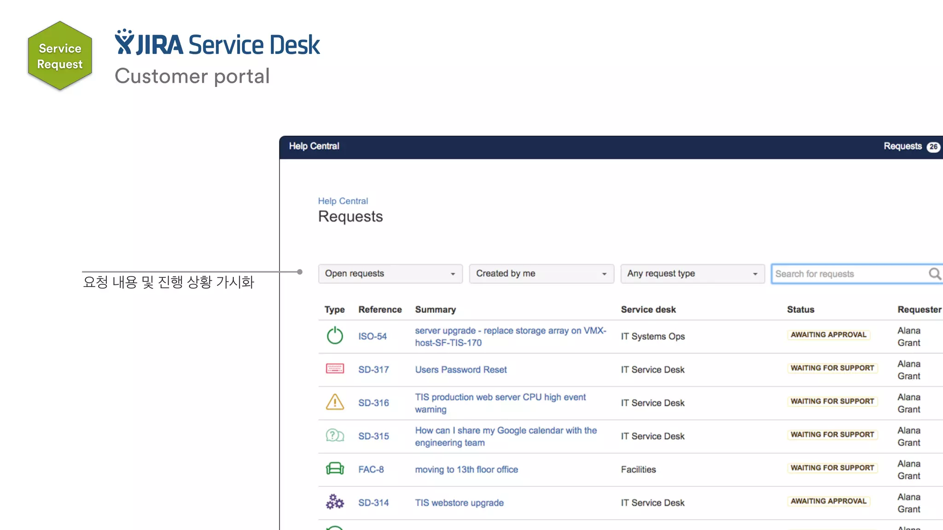Viewport: 943px width, 530px height.
Task: Open reference SD-315
Action: click(x=373, y=436)
